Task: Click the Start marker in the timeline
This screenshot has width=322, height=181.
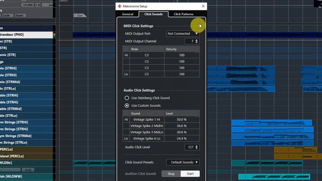Action: 79,16
